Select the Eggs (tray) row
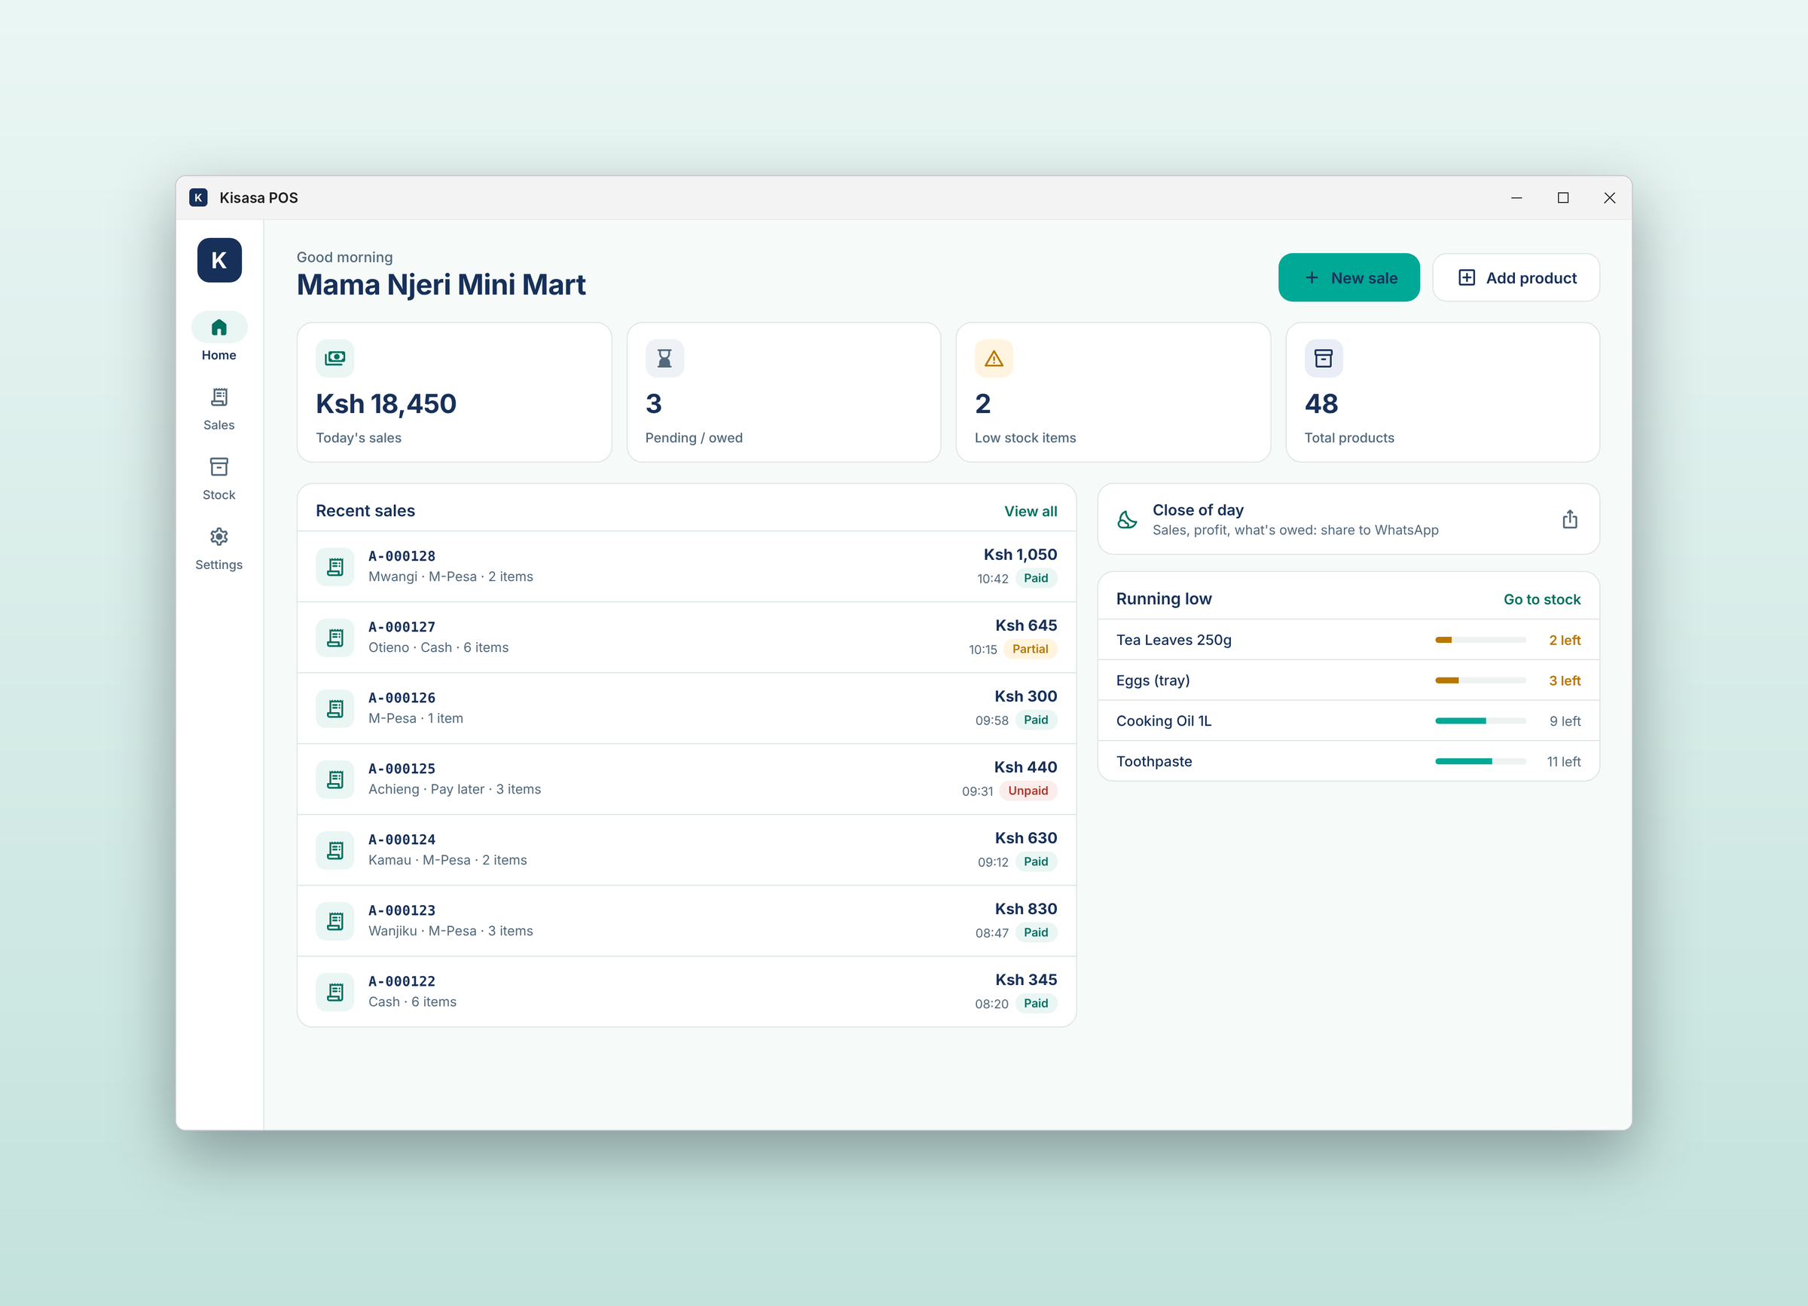 coord(1348,680)
